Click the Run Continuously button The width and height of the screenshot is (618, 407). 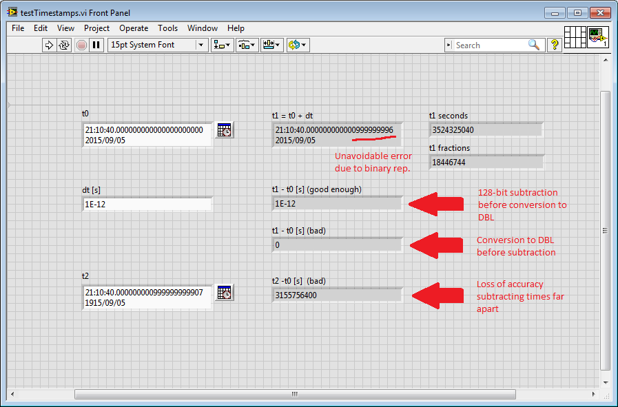point(64,45)
